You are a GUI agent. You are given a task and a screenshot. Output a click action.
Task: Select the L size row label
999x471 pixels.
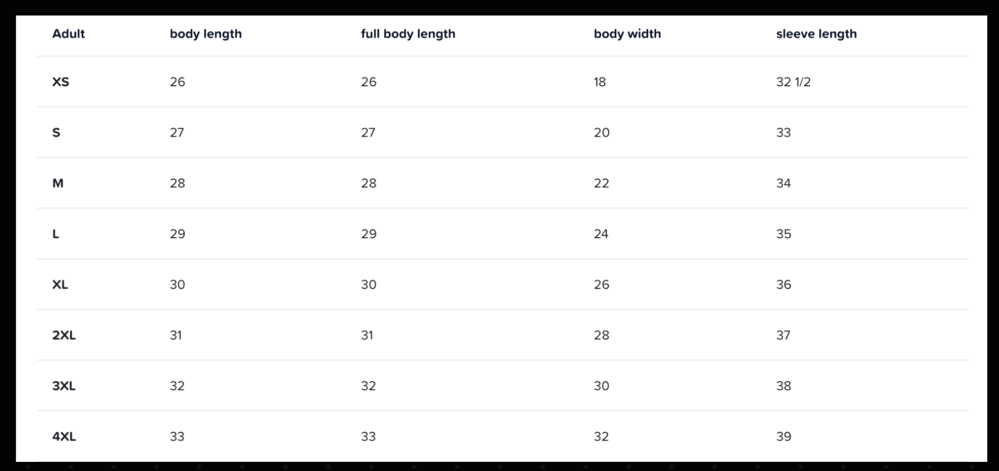point(56,234)
